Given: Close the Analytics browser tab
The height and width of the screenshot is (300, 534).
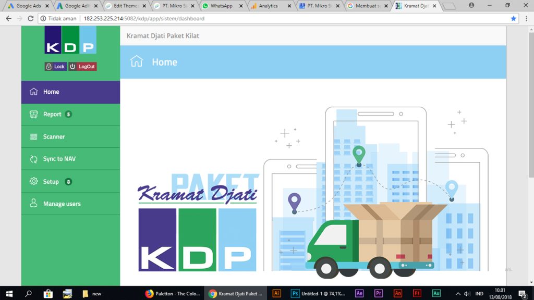Looking at the screenshot, I should click(x=289, y=6).
